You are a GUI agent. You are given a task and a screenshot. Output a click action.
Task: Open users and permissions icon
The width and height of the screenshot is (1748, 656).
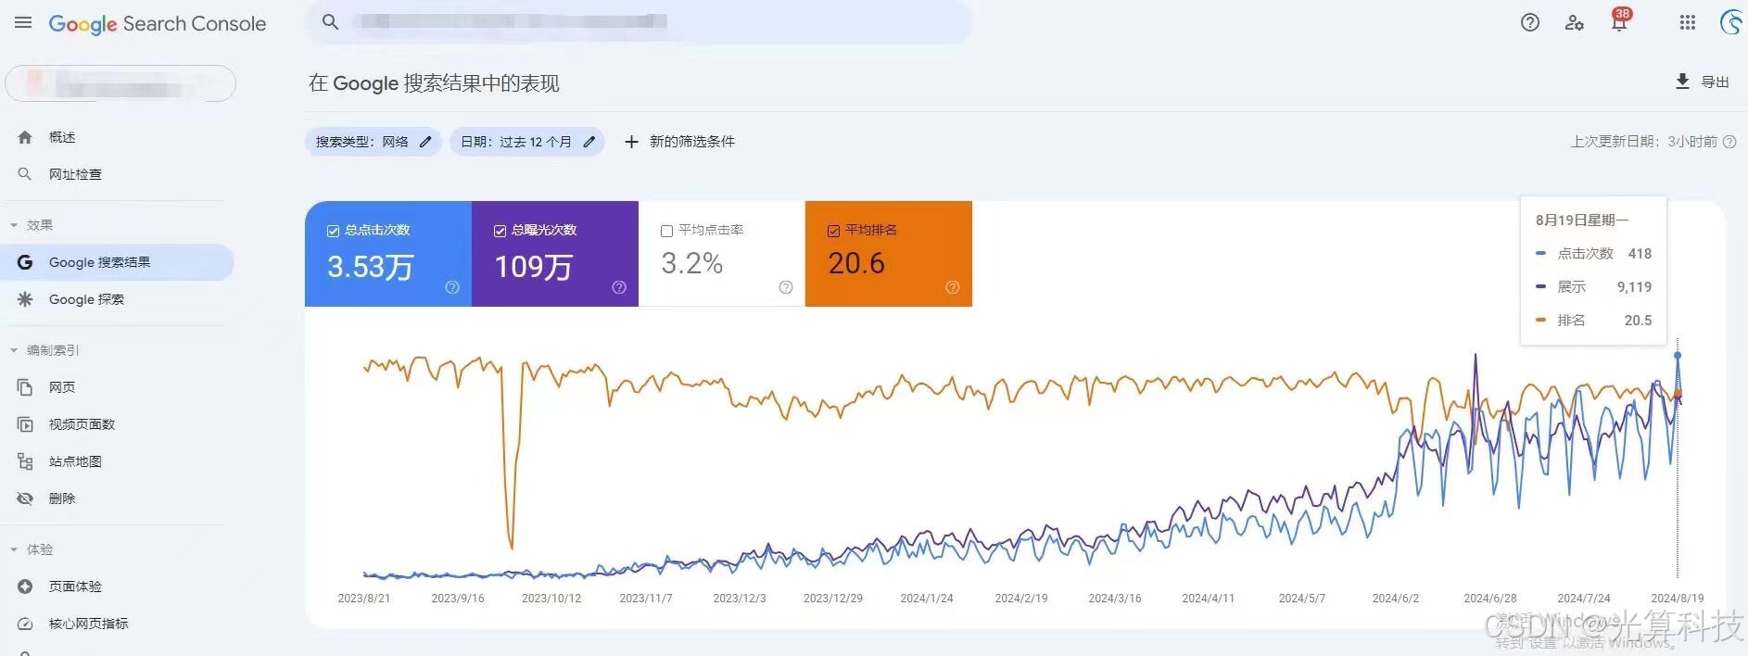(1574, 22)
